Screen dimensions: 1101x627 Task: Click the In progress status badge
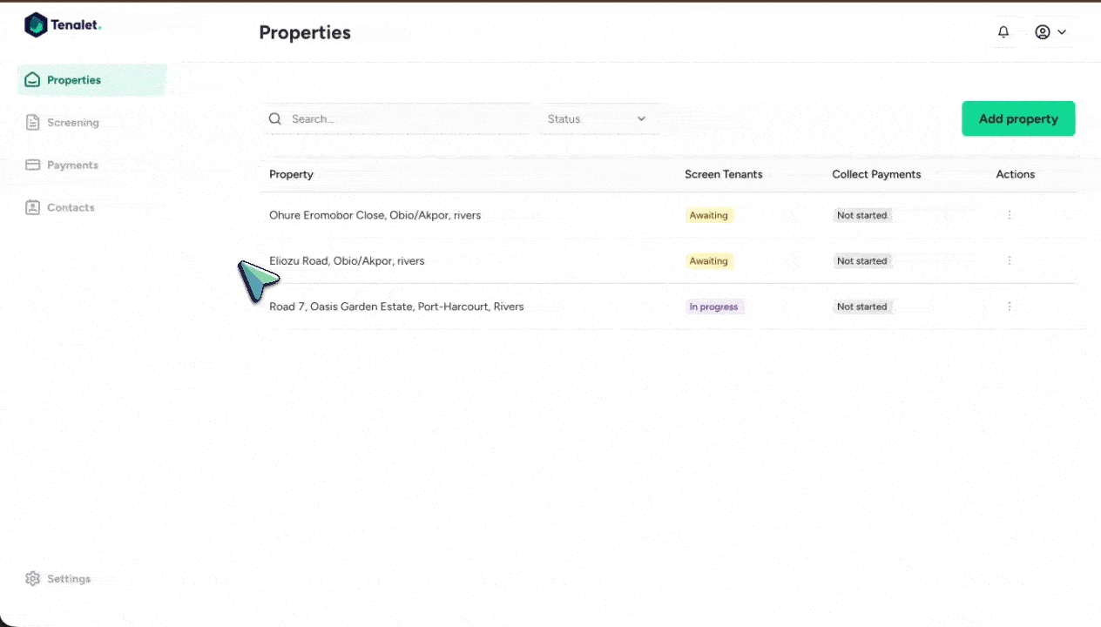pos(713,306)
